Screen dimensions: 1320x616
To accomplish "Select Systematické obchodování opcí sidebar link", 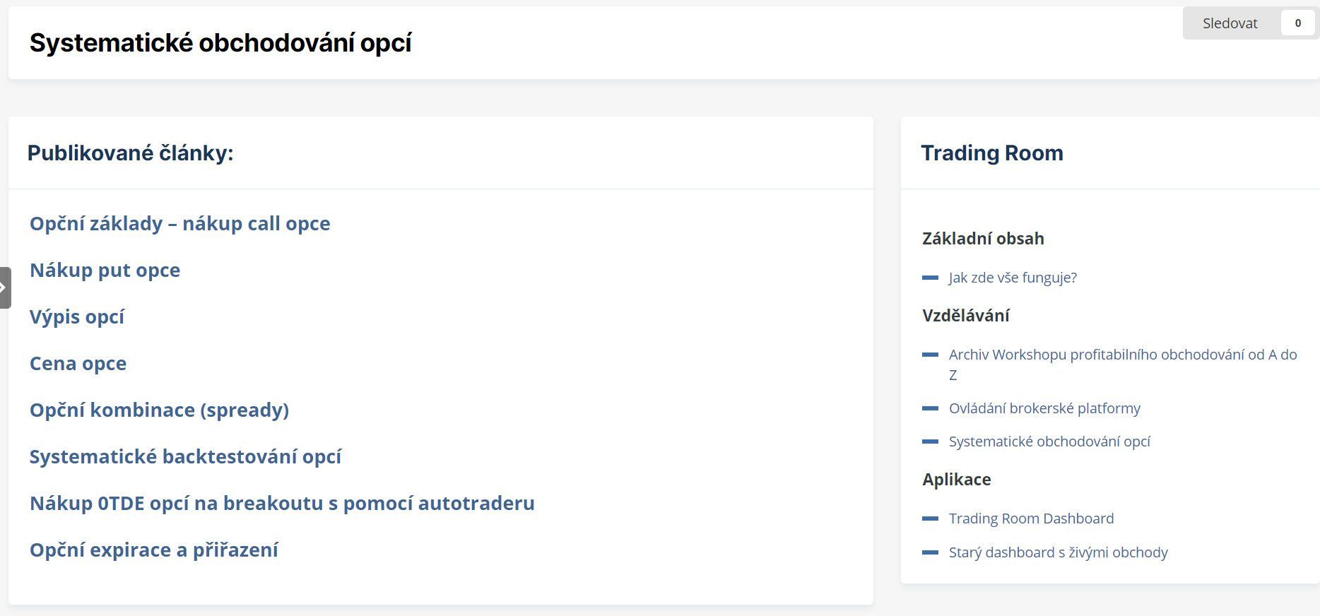I will pos(1049,442).
